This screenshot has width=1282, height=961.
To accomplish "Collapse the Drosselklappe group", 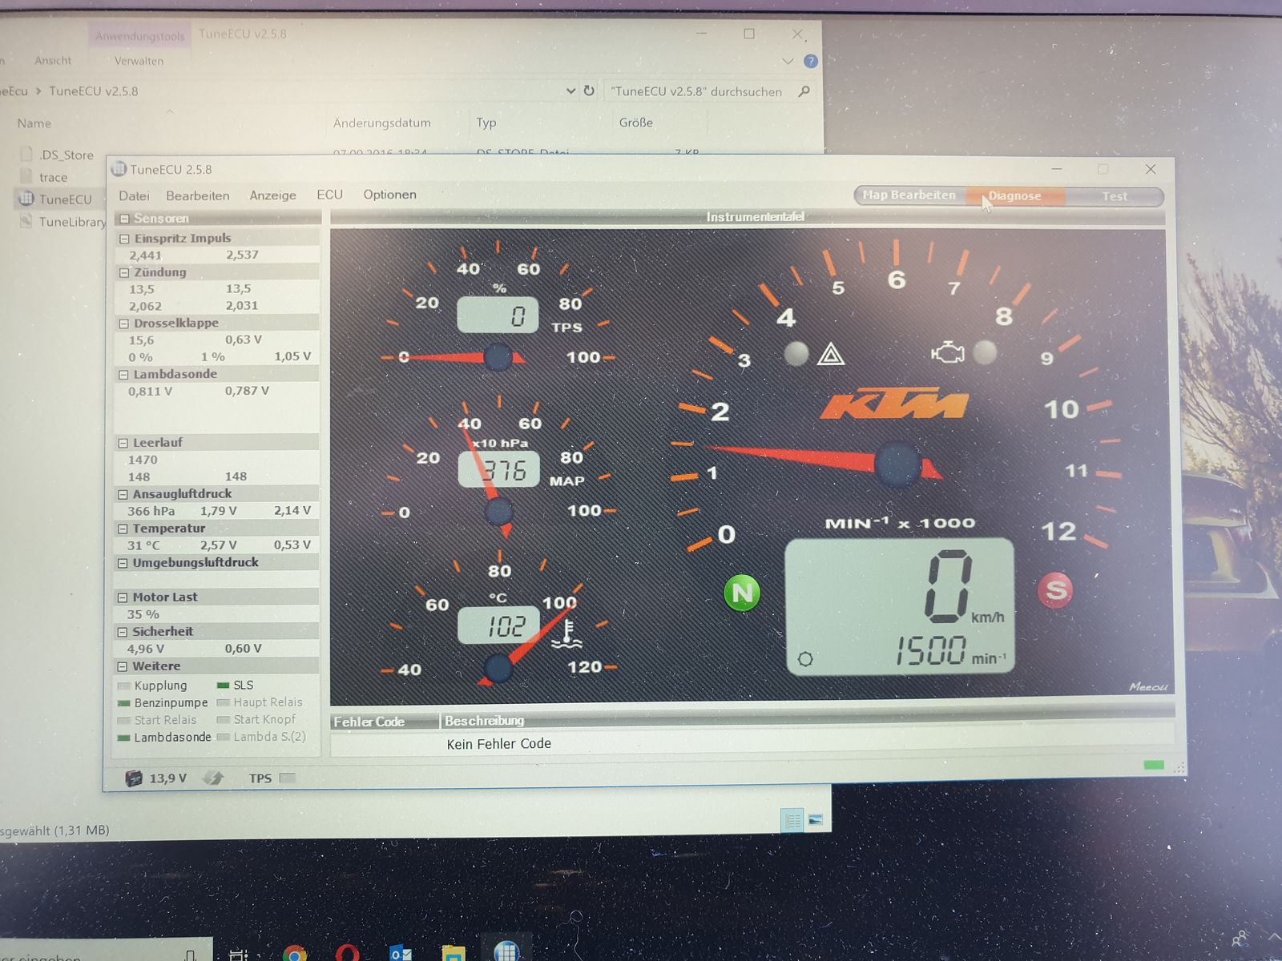I will (124, 324).
